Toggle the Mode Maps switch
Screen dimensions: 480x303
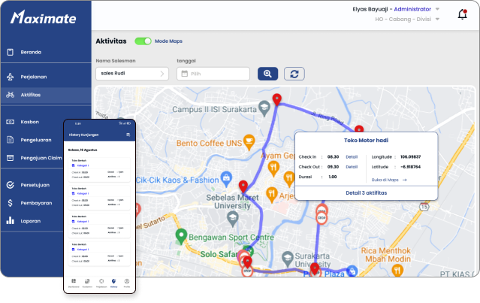pyautogui.click(x=143, y=41)
